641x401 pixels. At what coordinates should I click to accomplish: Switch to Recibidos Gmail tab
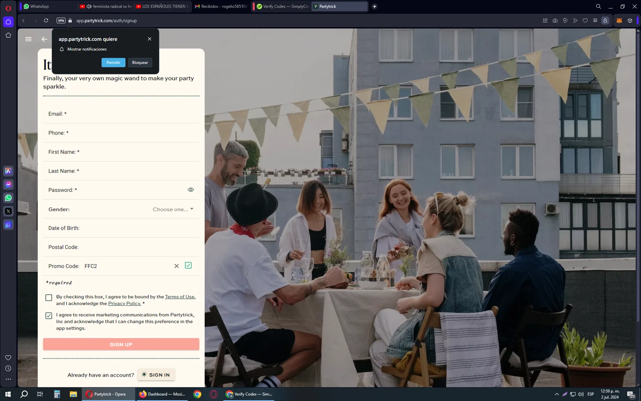point(221,6)
